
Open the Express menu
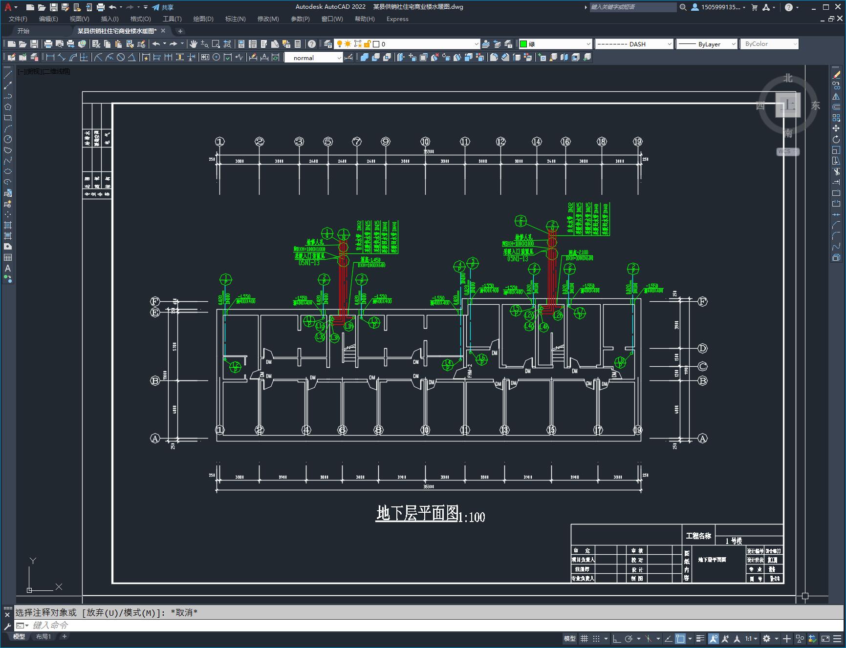397,19
